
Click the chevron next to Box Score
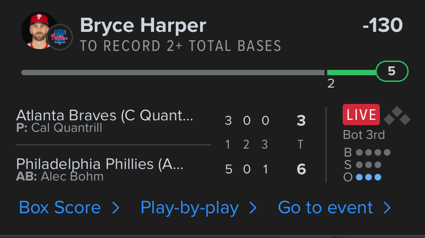pyautogui.click(x=116, y=208)
